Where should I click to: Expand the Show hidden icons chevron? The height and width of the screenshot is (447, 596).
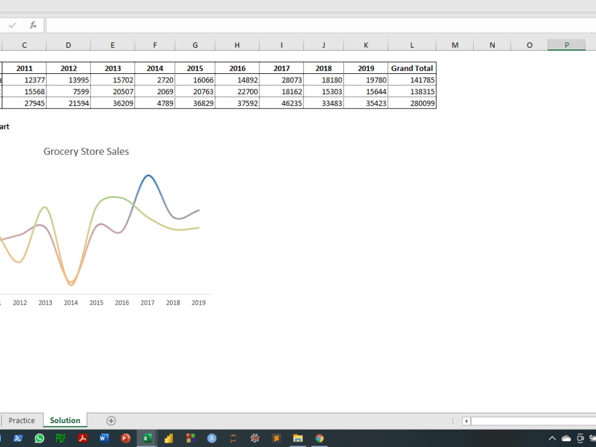point(552,438)
